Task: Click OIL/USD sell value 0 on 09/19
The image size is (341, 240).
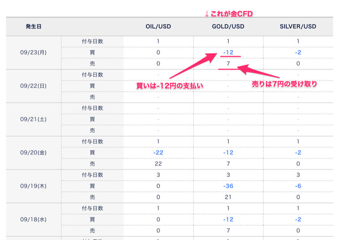Action: click(x=158, y=197)
